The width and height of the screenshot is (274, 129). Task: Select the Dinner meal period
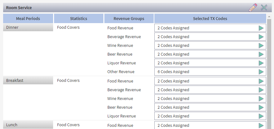[x=28, y=27]
